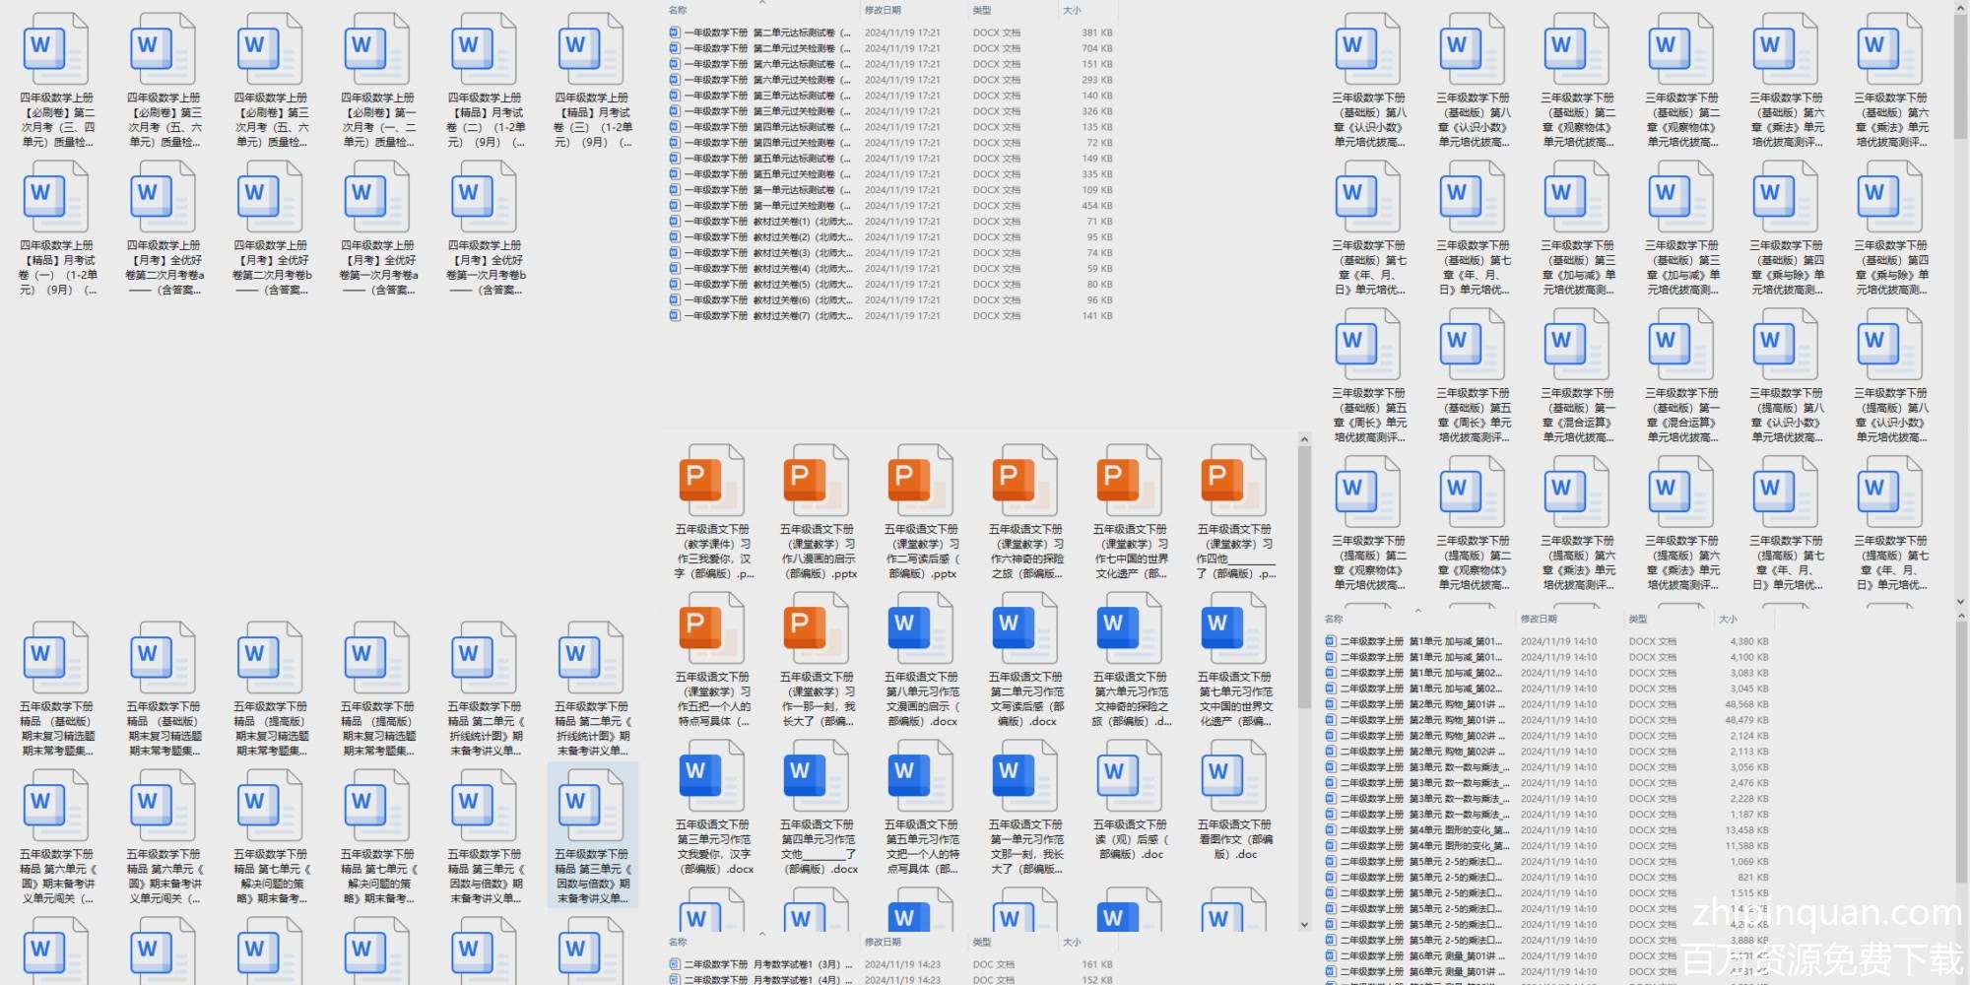Open 教学课件 习作三我爱你，汉字 PowerPoint file
Image resolution: width=1970 pixels, height=985 pixels.
click(713, 481)
